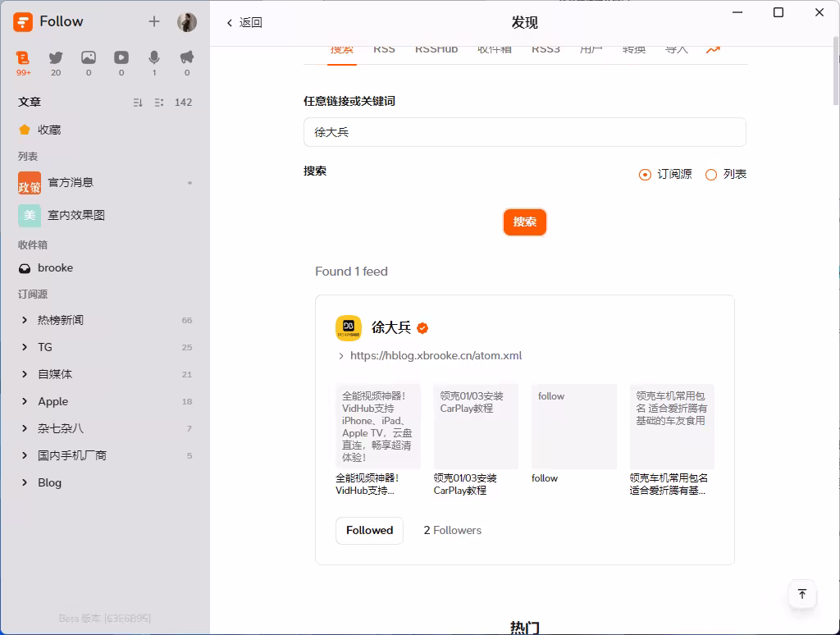This screenshot has height=635, width=840.
Task: Select the Audio microphone view icon
Action: (x=154, y=58)
